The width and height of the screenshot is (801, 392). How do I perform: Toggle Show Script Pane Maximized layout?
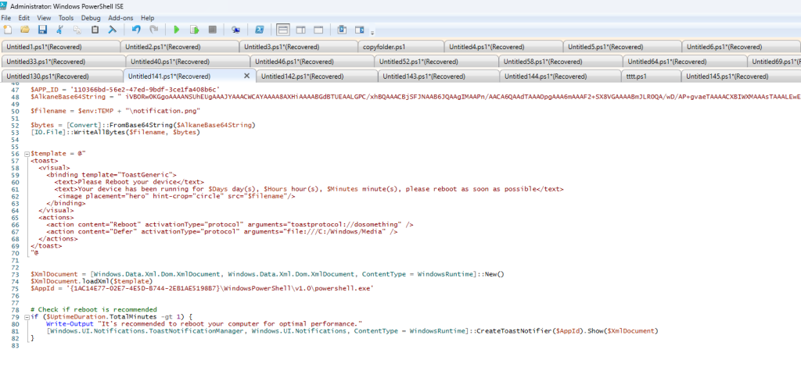(318, 30)
